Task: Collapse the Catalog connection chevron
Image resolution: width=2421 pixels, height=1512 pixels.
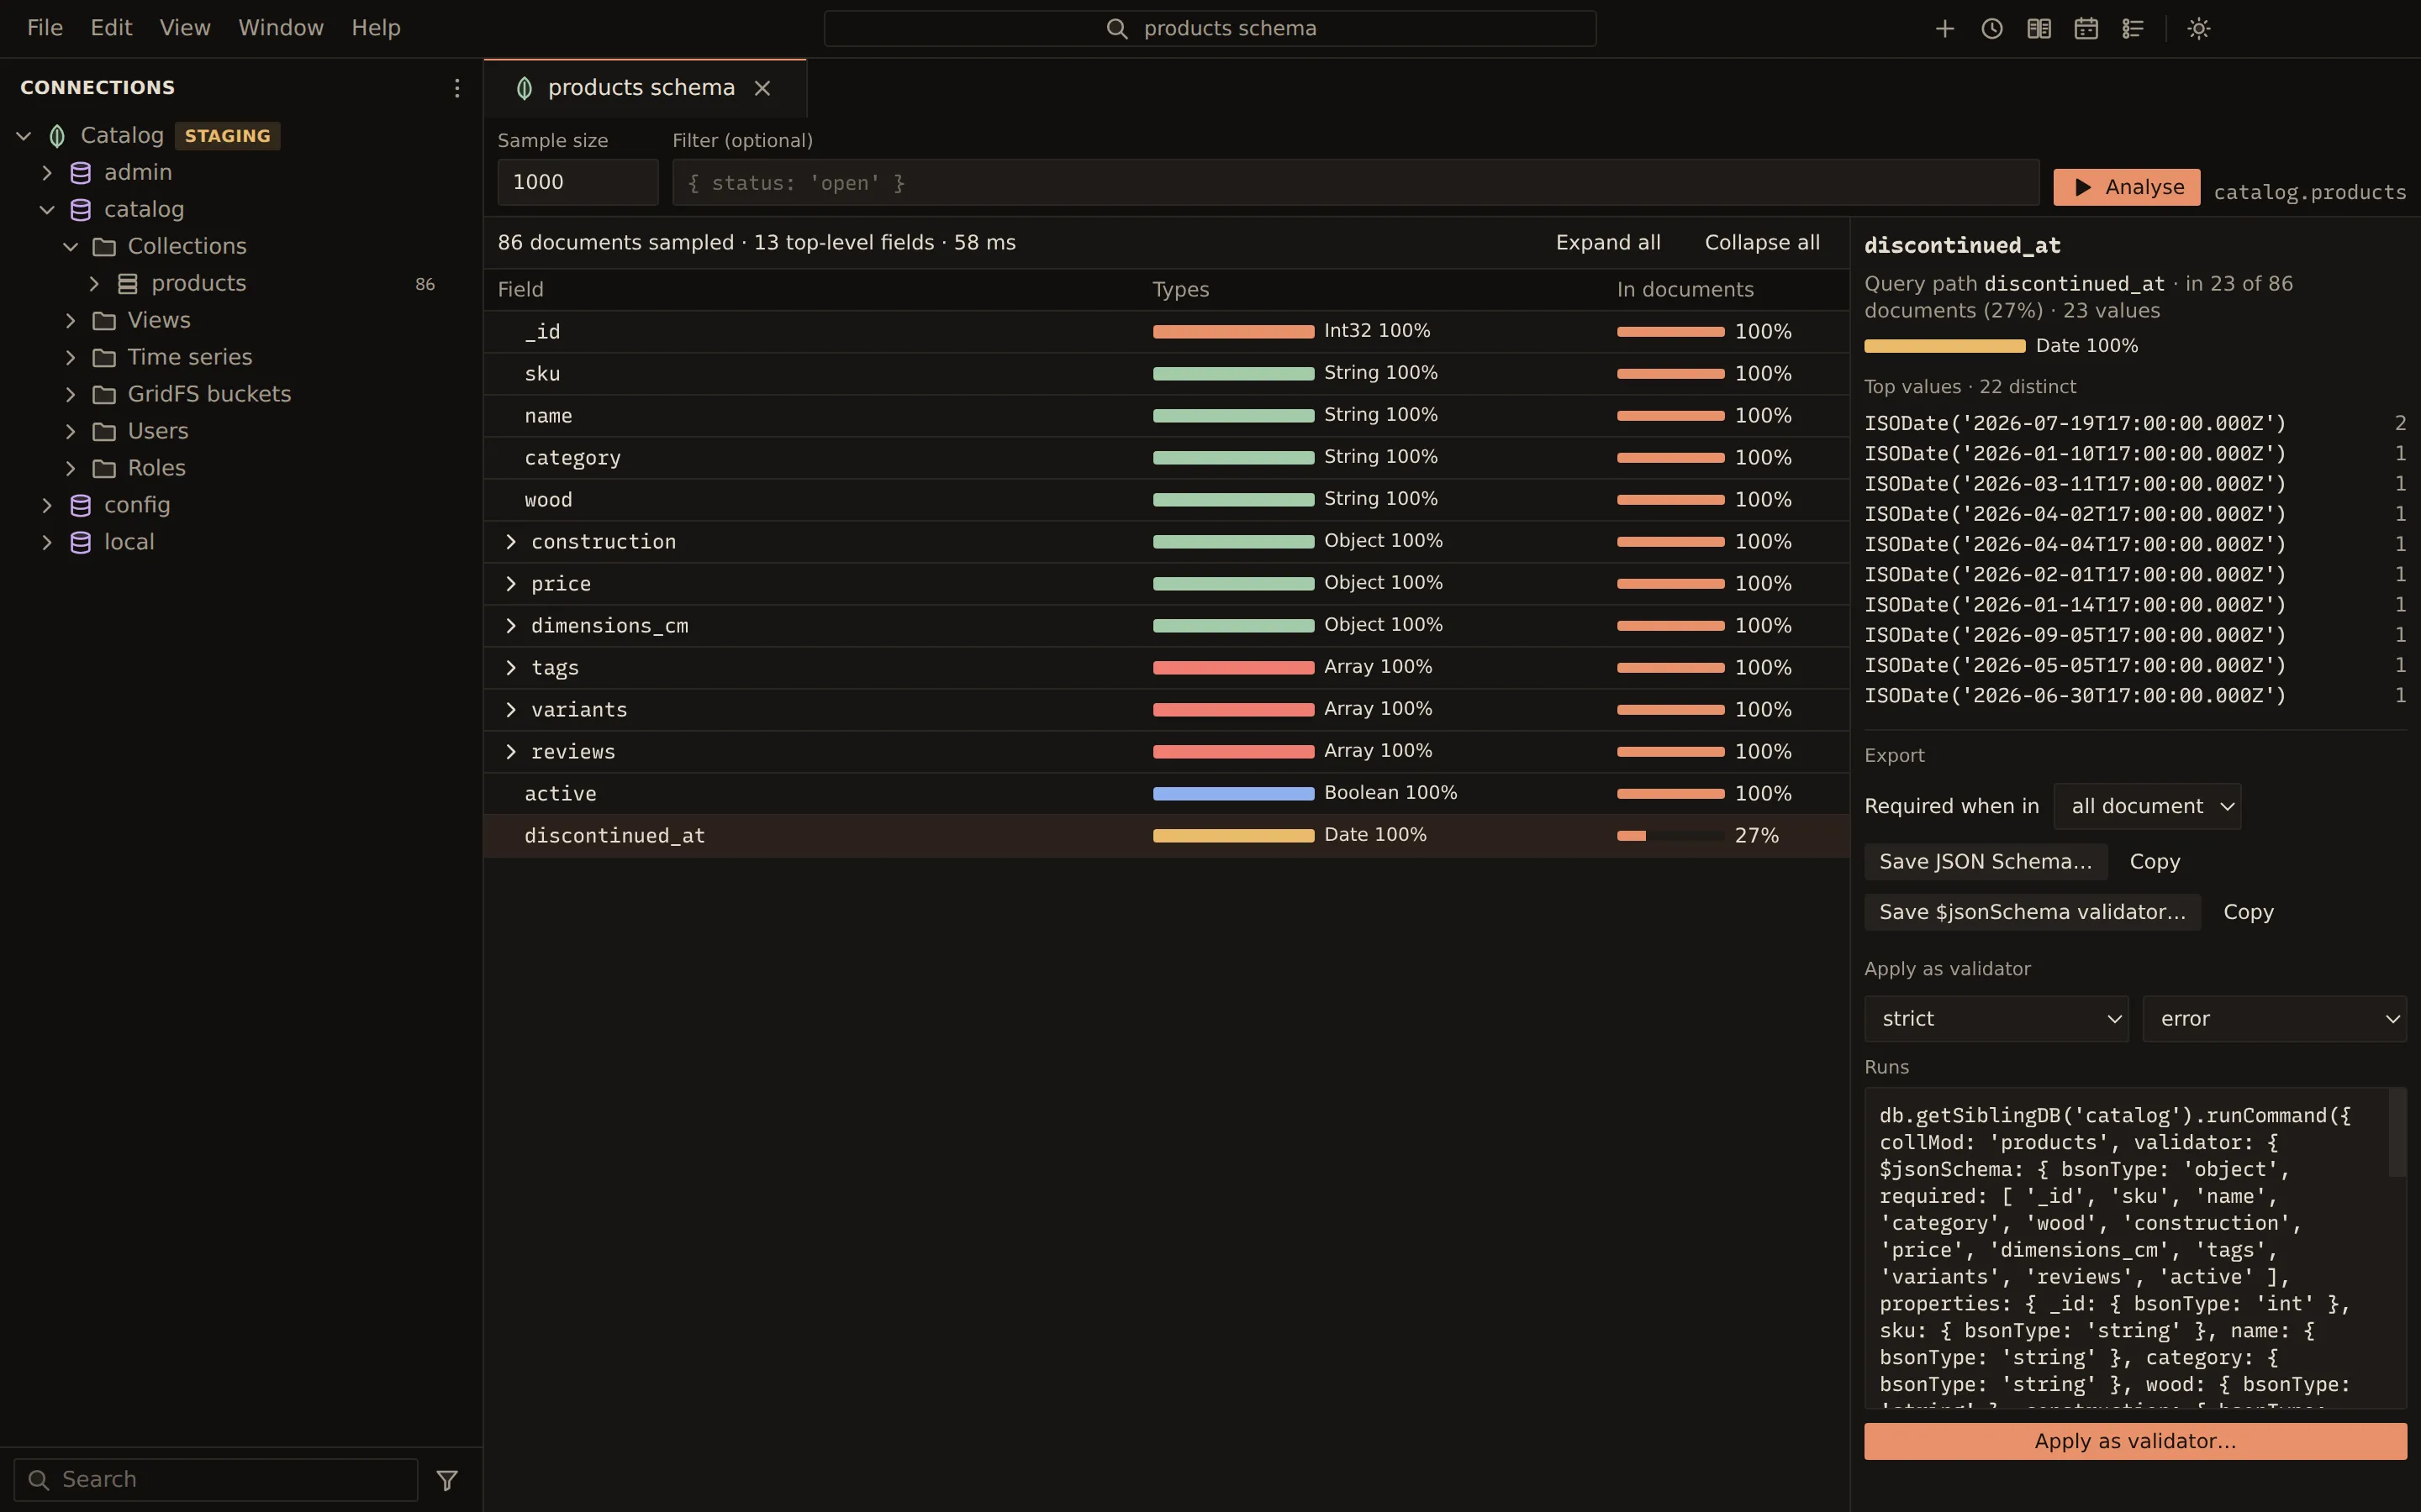Action: (24, 136)
